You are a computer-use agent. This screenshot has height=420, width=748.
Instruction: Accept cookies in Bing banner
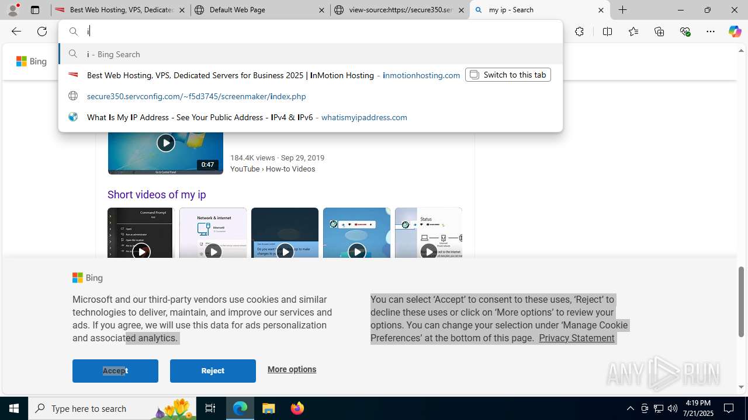(115, 371)
